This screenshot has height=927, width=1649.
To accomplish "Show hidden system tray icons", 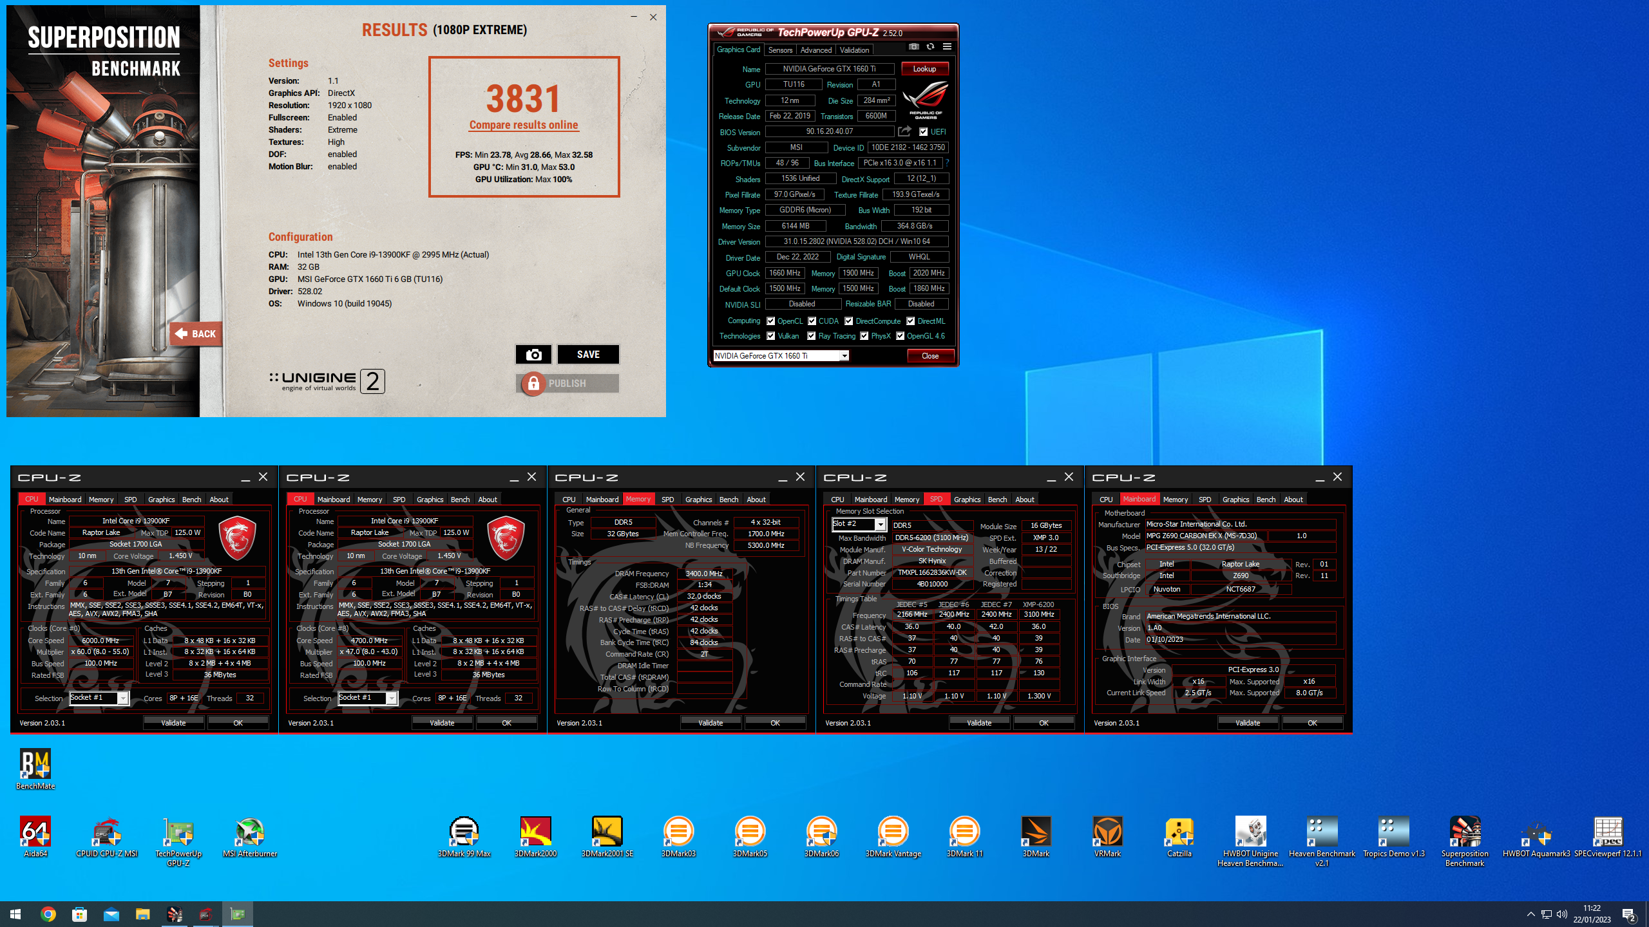I will 1530,914.
